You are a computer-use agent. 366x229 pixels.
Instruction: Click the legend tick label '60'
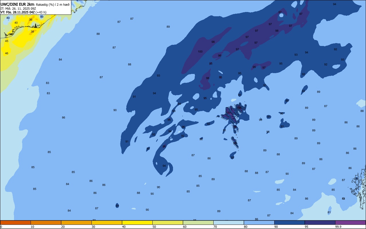point(185,227)
